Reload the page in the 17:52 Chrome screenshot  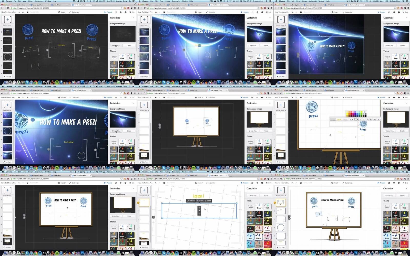8,179
